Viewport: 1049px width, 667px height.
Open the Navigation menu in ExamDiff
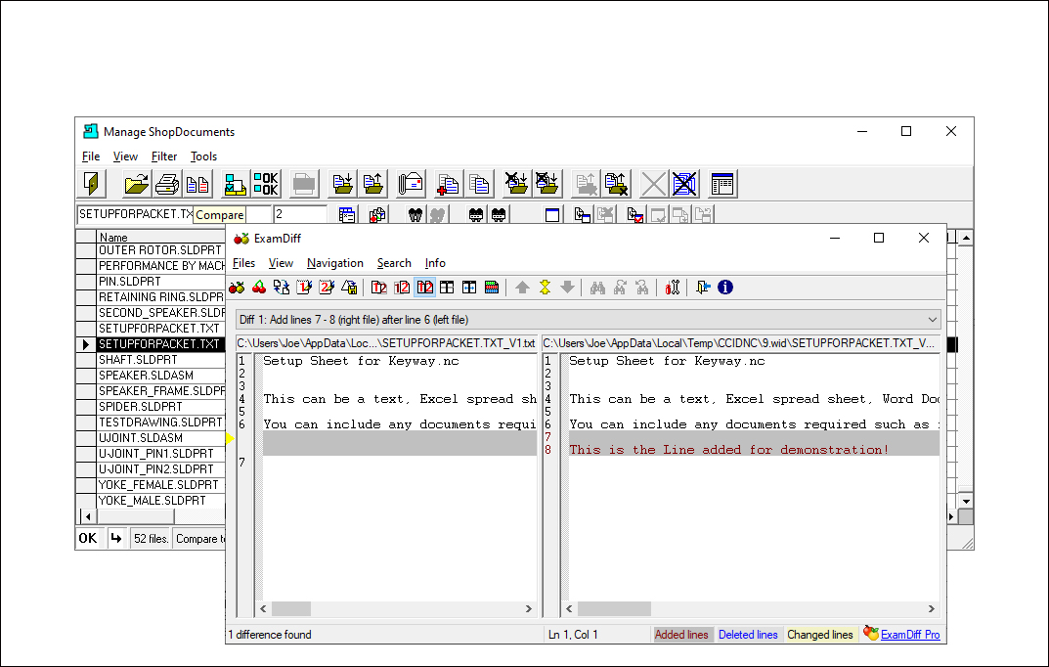(x=335, y=263)
